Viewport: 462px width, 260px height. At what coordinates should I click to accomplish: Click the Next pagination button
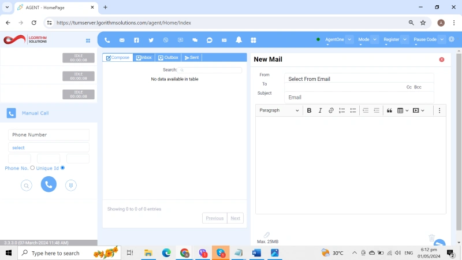pyautogui.click(x=235, y=218)
